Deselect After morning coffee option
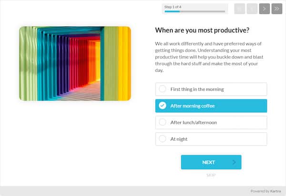 211,106
